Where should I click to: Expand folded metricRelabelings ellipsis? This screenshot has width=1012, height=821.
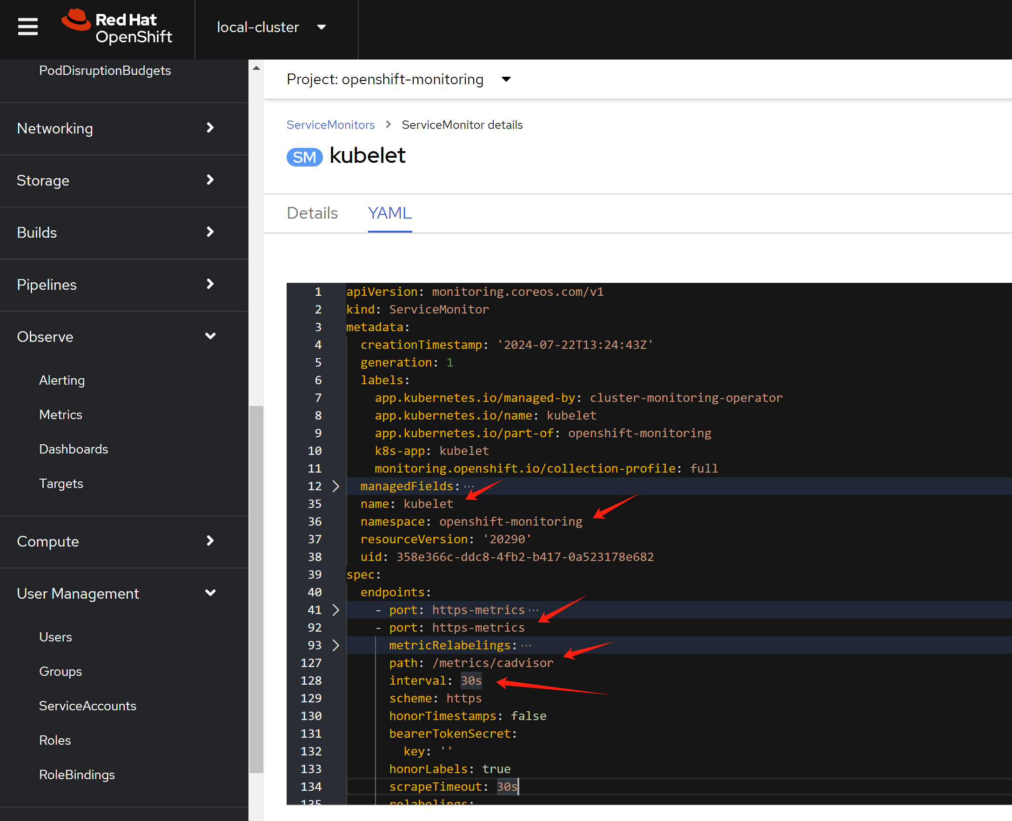[527, 646]
